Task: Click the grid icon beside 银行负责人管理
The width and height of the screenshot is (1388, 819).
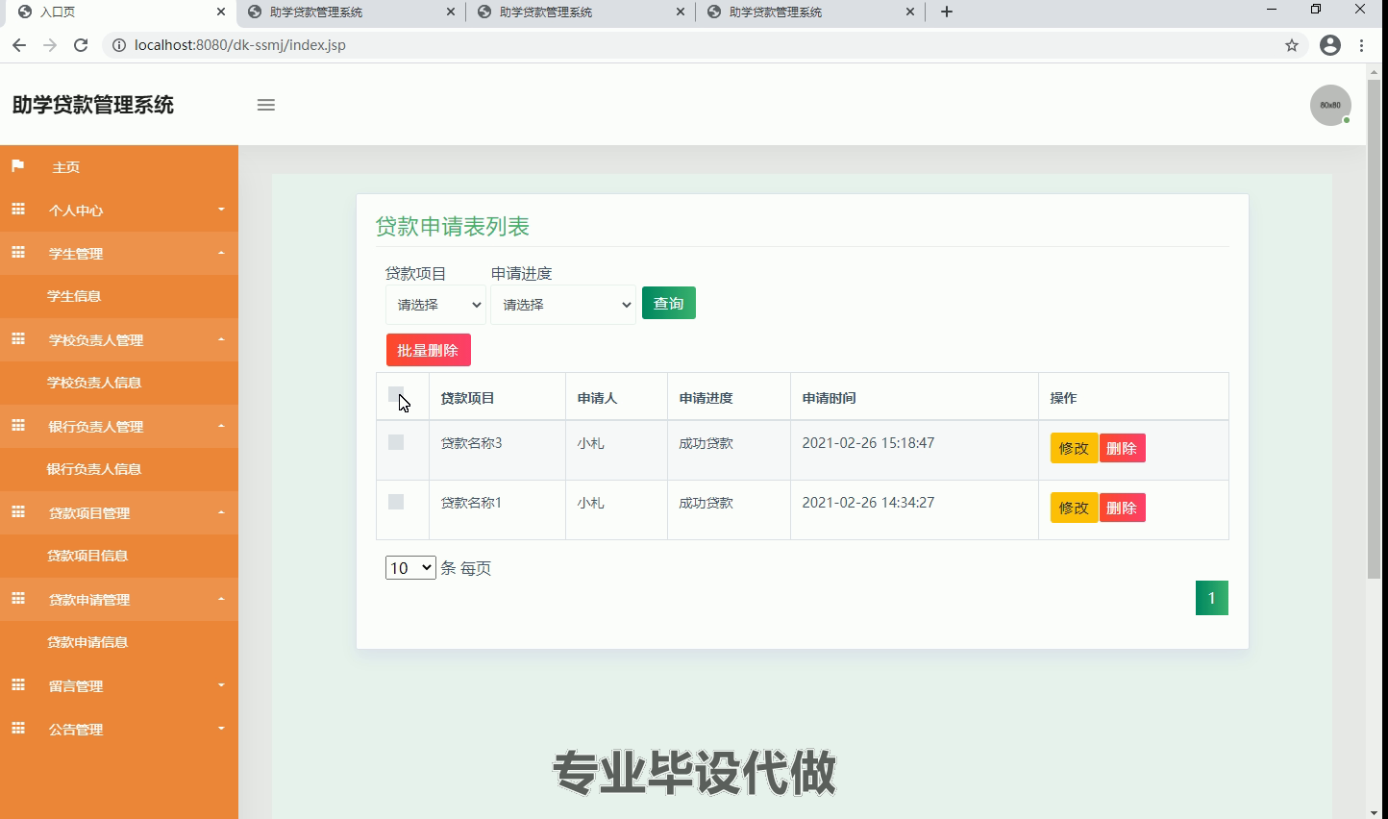Action: pos(18,426)
